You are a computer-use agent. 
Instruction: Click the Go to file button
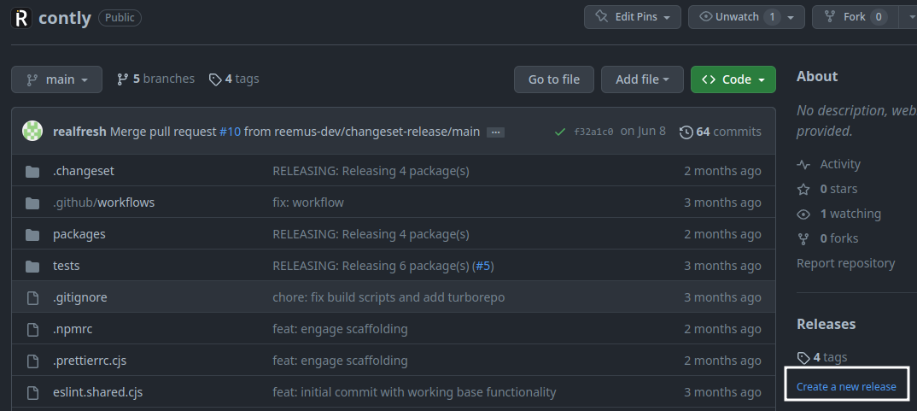click(554, 79)
